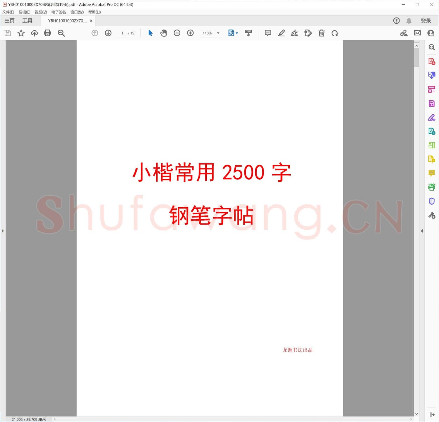
Task: Click the scroll down arrow
Action: (x=416, y=414)
